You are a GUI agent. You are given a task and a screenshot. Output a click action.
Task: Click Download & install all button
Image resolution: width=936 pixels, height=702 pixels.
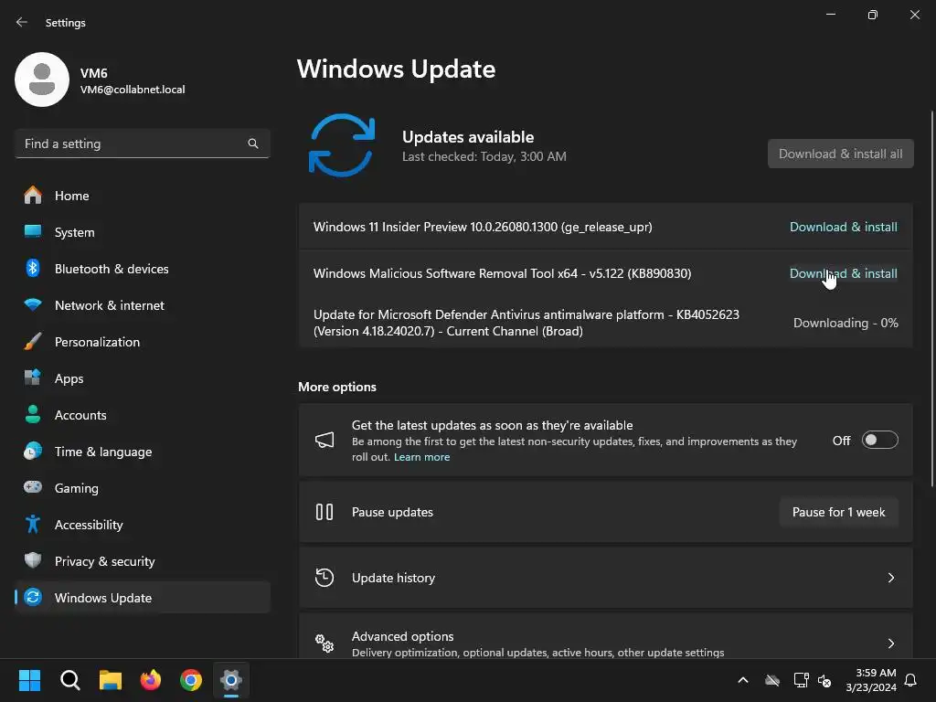coord(841,154)
